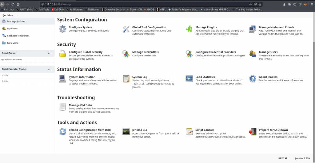Reload the page with the browser refresh icon
Image resolution: width=315 pixels, height=163 pixels.
[x=13, y=4]
